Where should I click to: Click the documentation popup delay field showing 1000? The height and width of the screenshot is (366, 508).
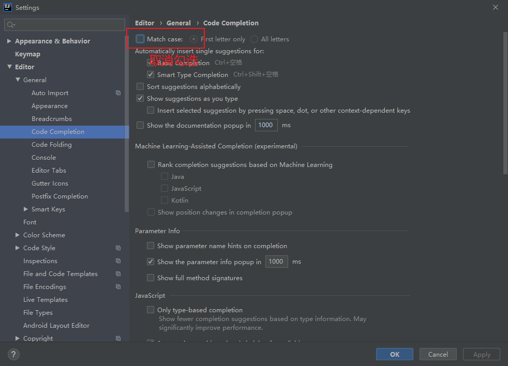tap(266, 125)
